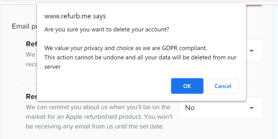This screenshot has width=278, height=139.
Task: Click the word 'server' in dialog
Action: click(x=52, y=67)
